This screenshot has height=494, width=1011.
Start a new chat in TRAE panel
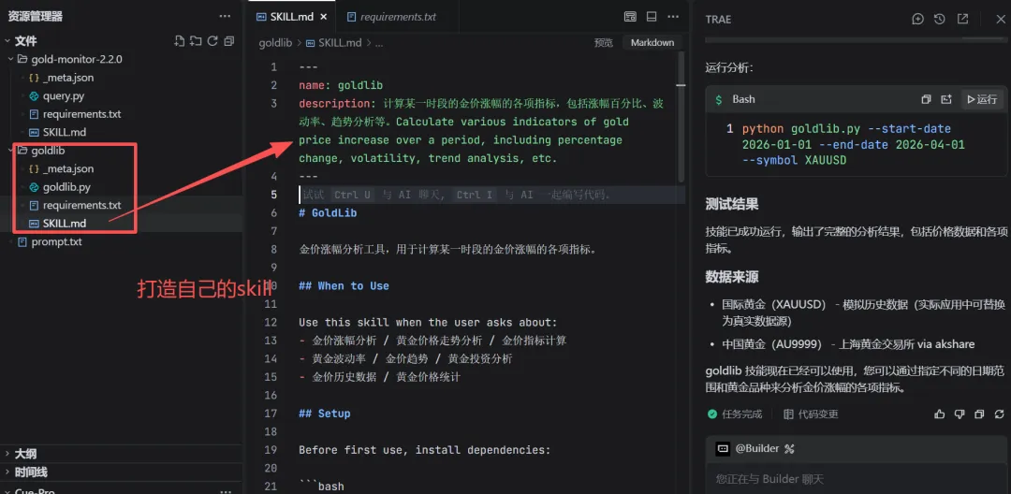click(x=917, y=20)
